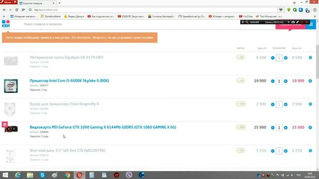Viewport: 319px width, 179px height.
Task: Decrease quantity of Gigabyte motherboard
Action: pos(273,58)
